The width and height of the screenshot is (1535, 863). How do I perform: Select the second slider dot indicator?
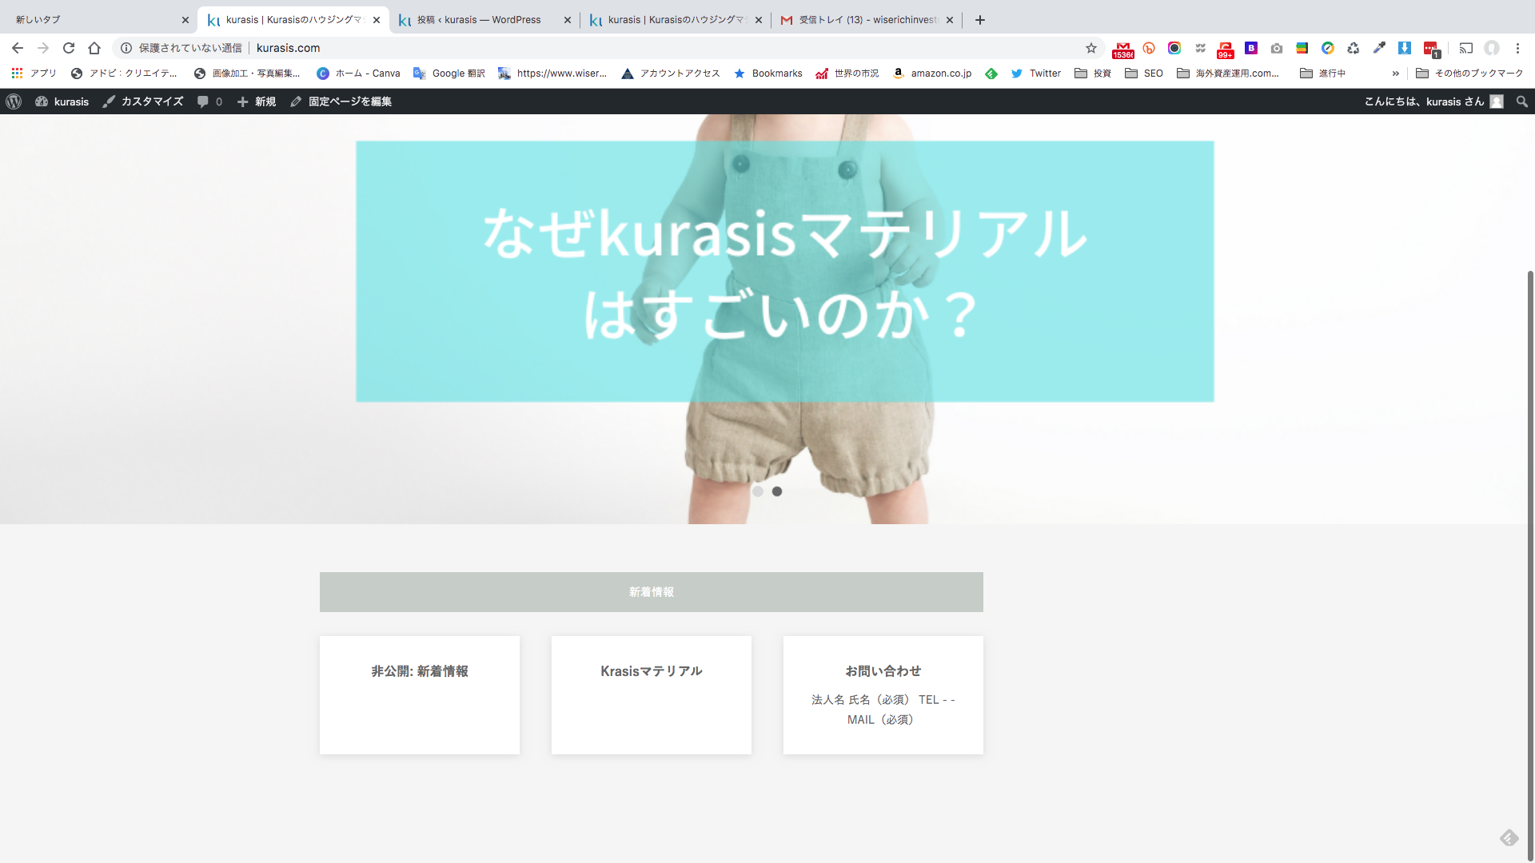(777, 491)
